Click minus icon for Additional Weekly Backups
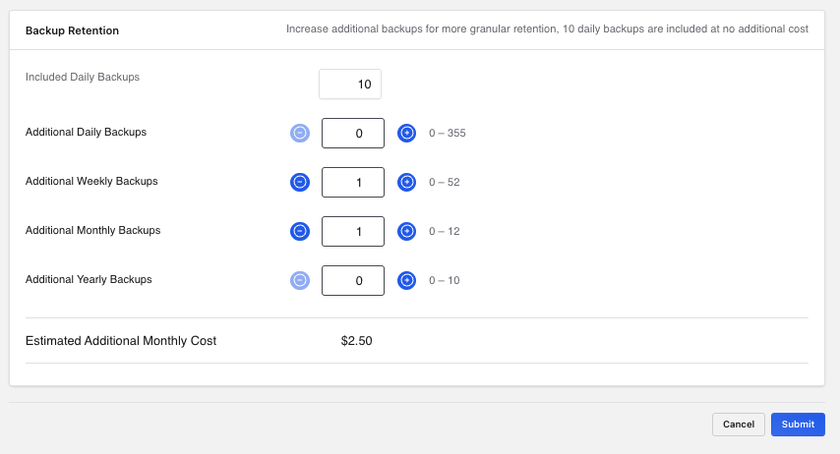Screen dimensions: 840x454 pos(300,182)
